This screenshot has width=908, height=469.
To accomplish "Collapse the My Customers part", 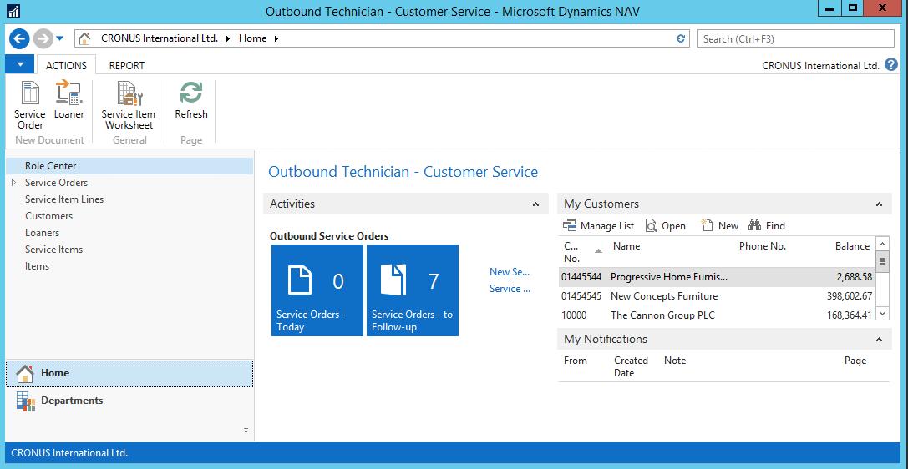I will pos(879,204).
